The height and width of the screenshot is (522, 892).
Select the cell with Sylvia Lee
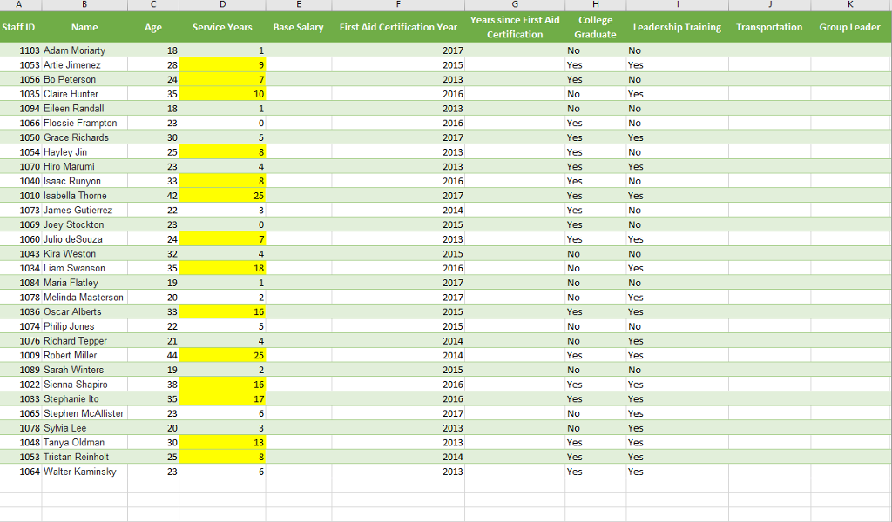click(84, 428)
